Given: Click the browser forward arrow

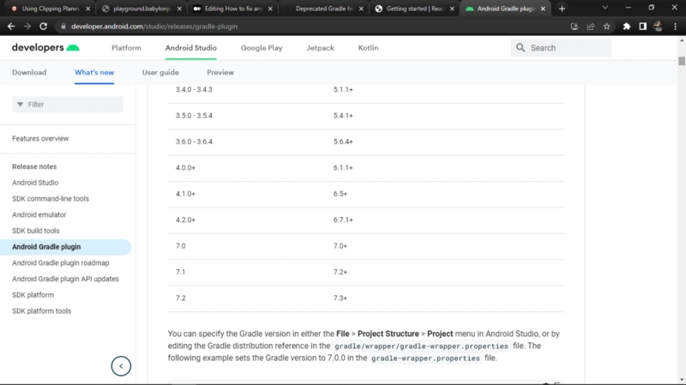Looking at the screenshot, I should (x=27, y=27).
